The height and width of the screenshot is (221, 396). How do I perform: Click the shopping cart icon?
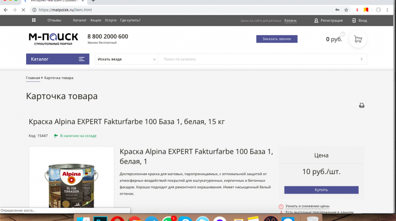(358, 39)
